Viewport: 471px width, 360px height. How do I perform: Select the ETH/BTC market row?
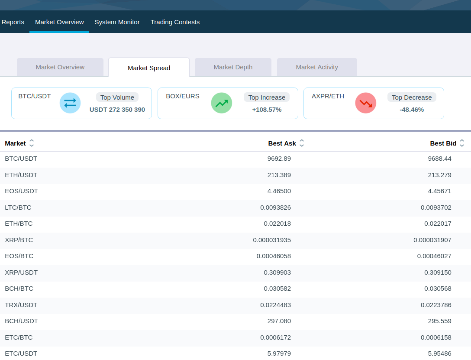point(235,224)
